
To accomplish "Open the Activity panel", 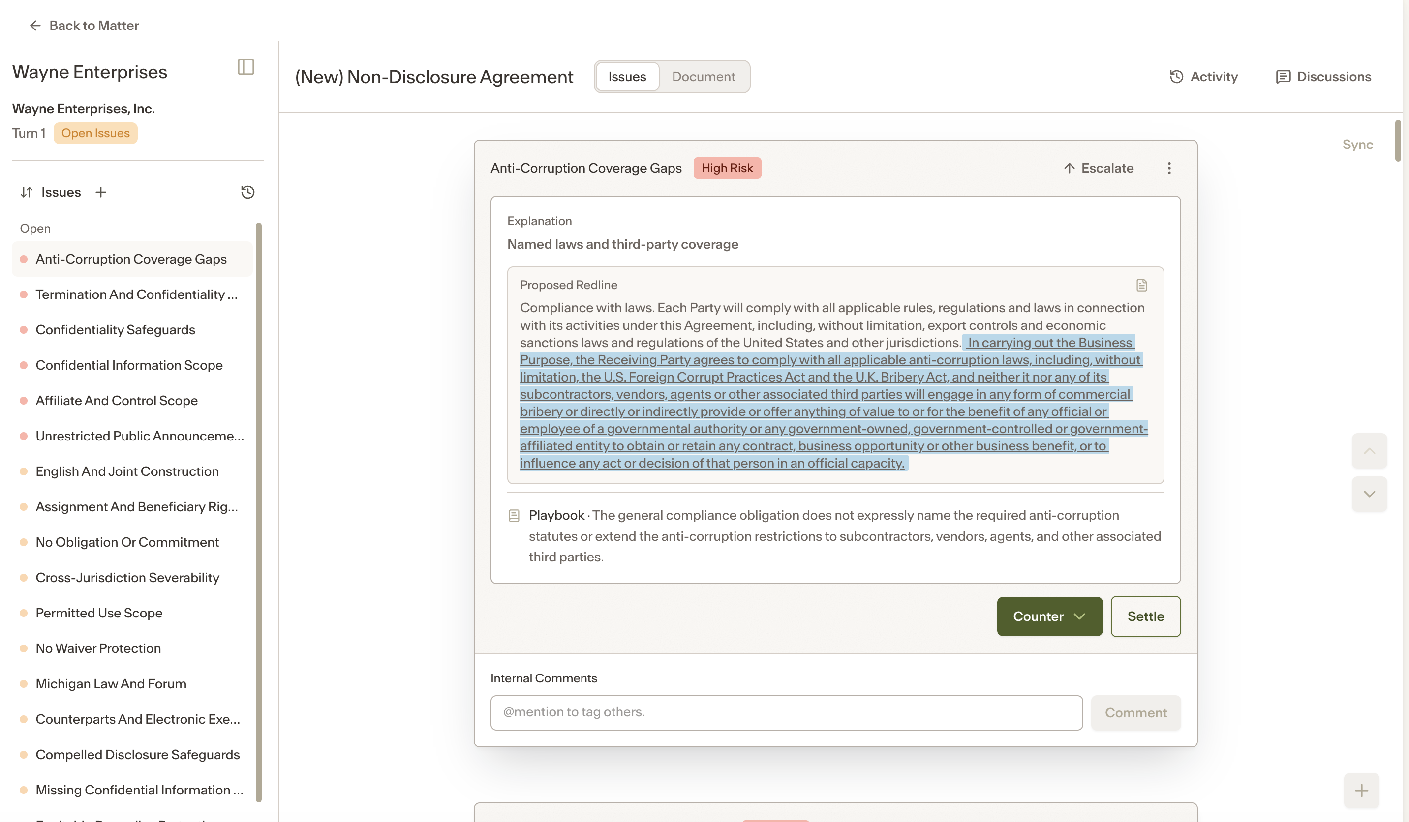I will click(1203, 77).
